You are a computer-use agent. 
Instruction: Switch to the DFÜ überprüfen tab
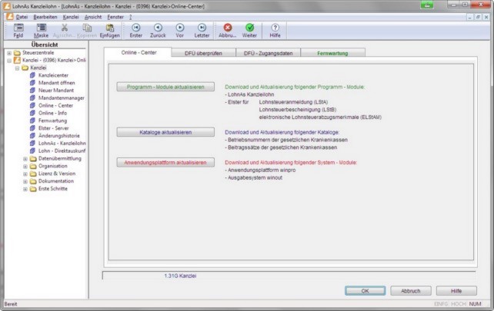pos(203,53)
